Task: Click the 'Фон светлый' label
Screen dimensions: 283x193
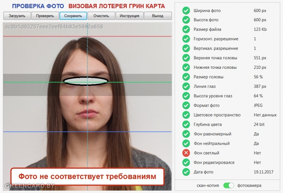Action: pos(207,153)
